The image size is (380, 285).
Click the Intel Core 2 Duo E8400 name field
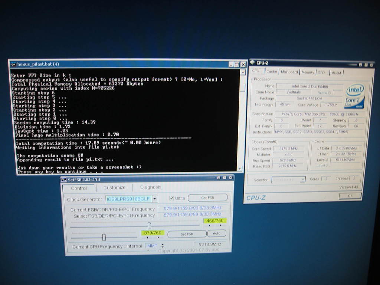[x=310, y=86]
